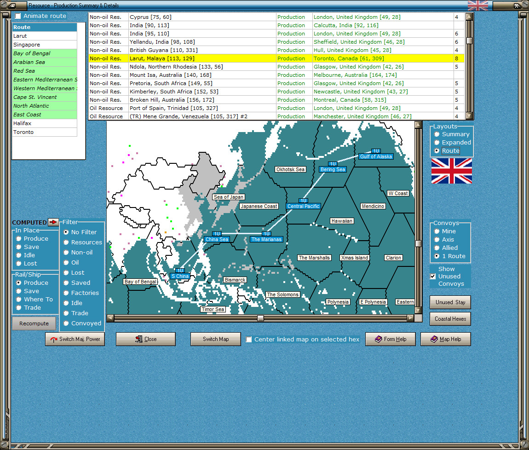Image resolution: width=529 pixels, height=450 pixels.
Task: Select Toronto in the Route list
Action: 45,133
